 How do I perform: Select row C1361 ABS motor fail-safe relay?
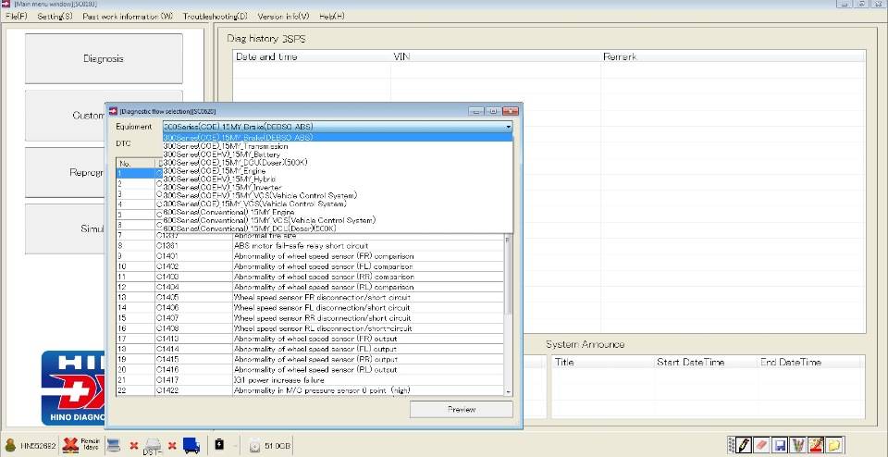coord(310,246)
